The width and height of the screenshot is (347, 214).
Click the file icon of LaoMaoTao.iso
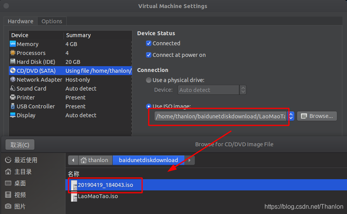point(74,197)
